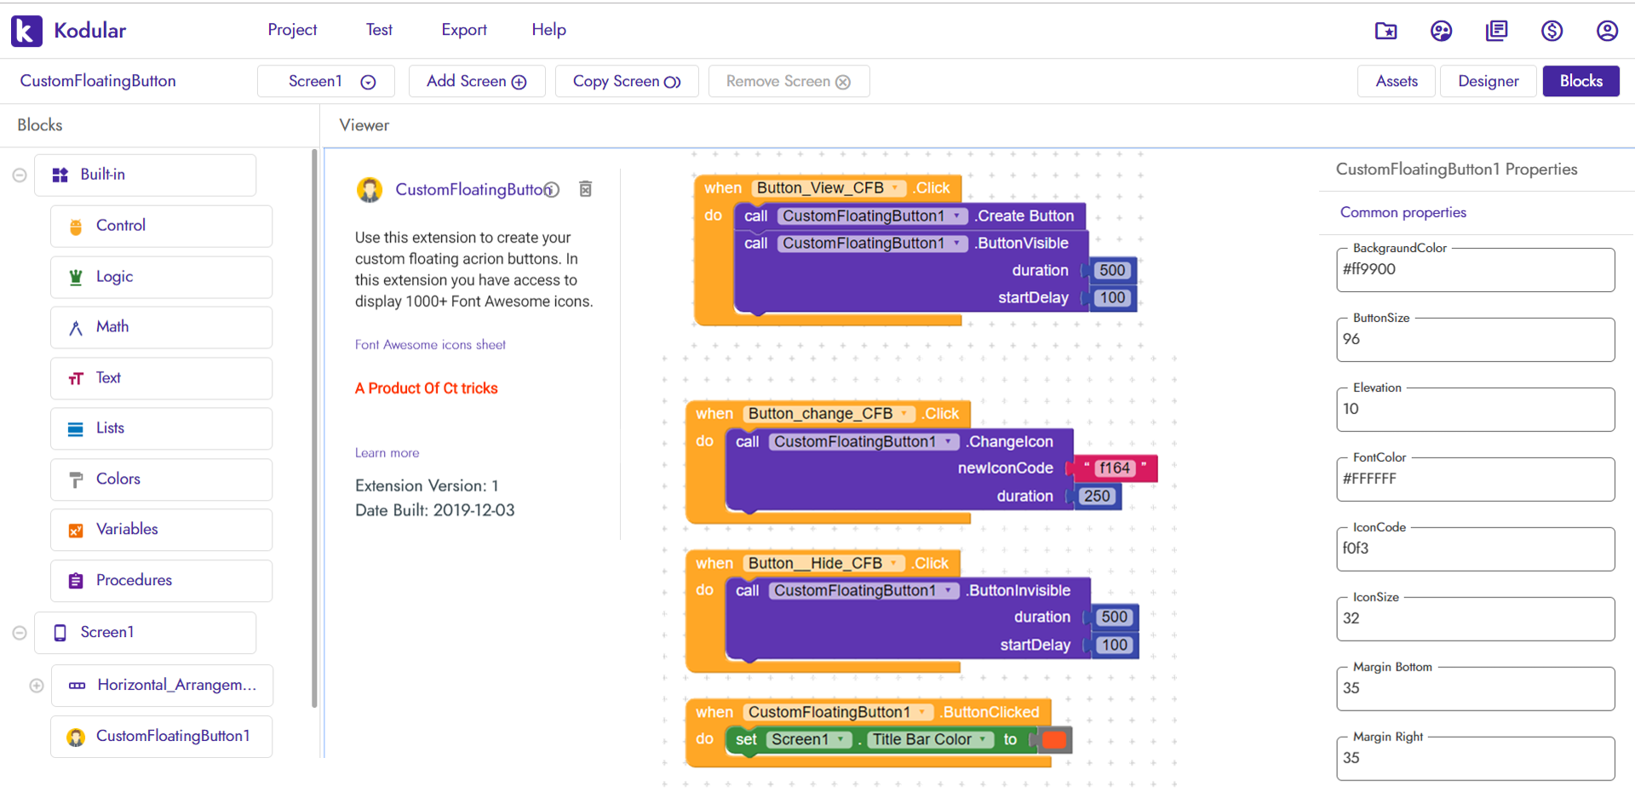Collapse the Screen1 tree node

[20, 633]
